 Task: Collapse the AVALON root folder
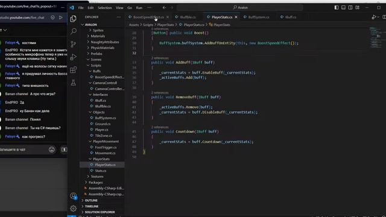(90, 25)
